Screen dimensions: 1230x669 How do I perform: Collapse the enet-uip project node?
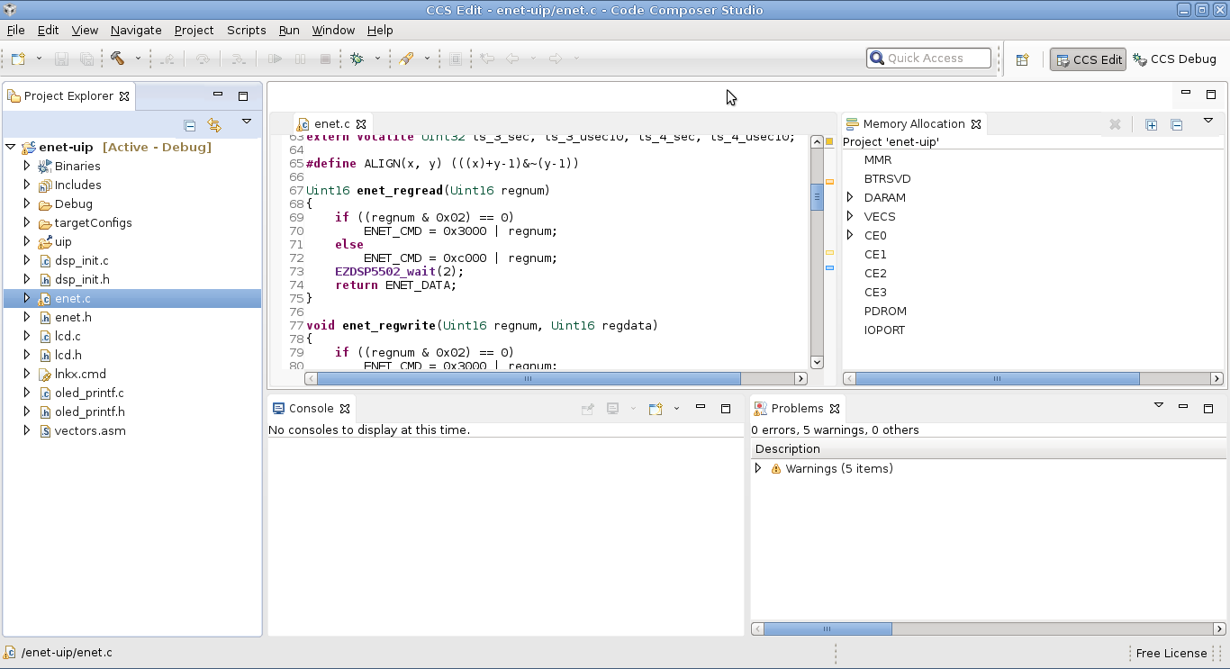coord(11,147)
